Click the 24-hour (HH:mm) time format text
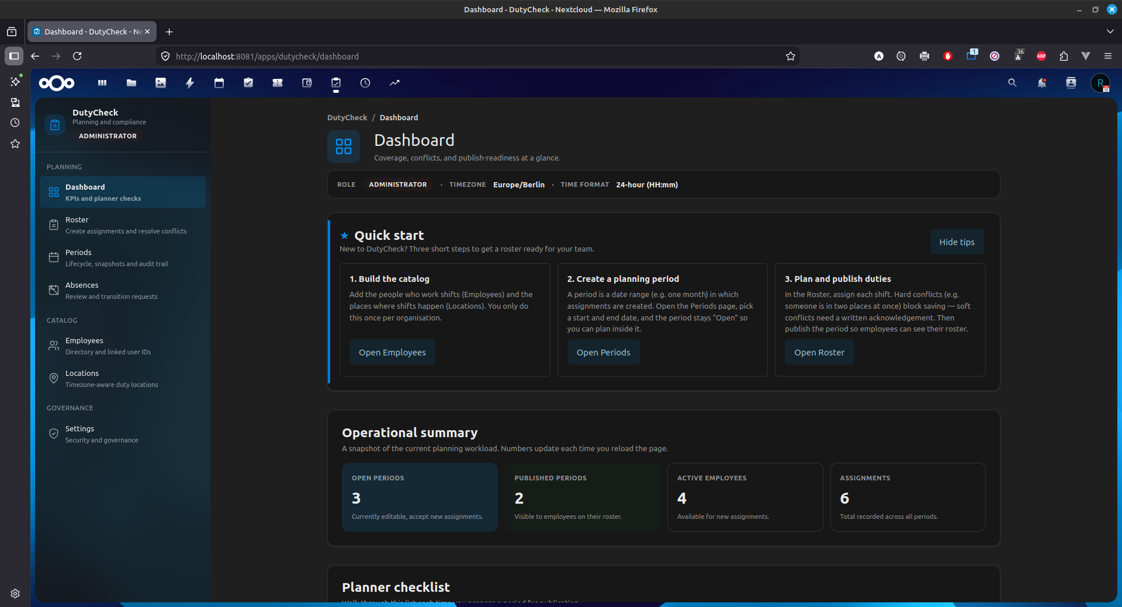This screenshot has width=1122, height=607. click(x=647, y=184)
